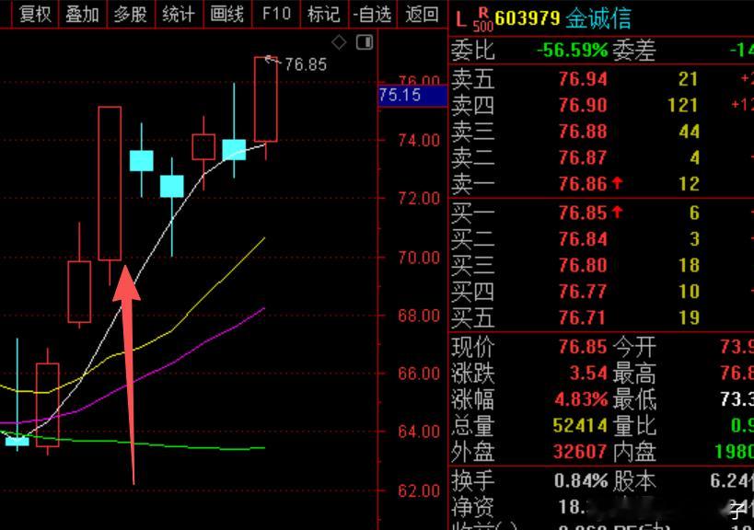Select the 卖二 price 76.87
The width and height of the screenshot is (754, 530).
(583, 157)
